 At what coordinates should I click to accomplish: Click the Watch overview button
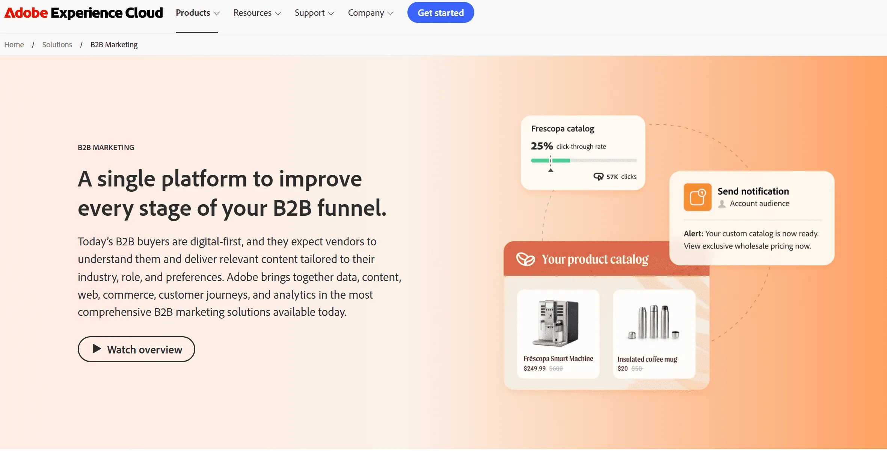(x=136, y=349)
